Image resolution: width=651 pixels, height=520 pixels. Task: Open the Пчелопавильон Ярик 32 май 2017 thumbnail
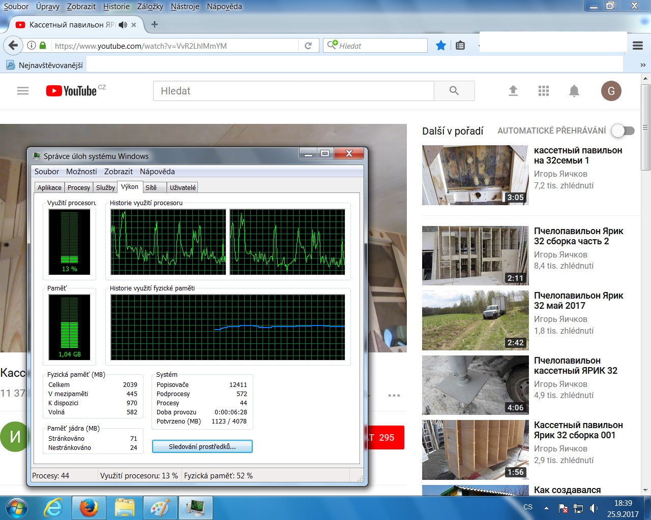pos(475,320)
